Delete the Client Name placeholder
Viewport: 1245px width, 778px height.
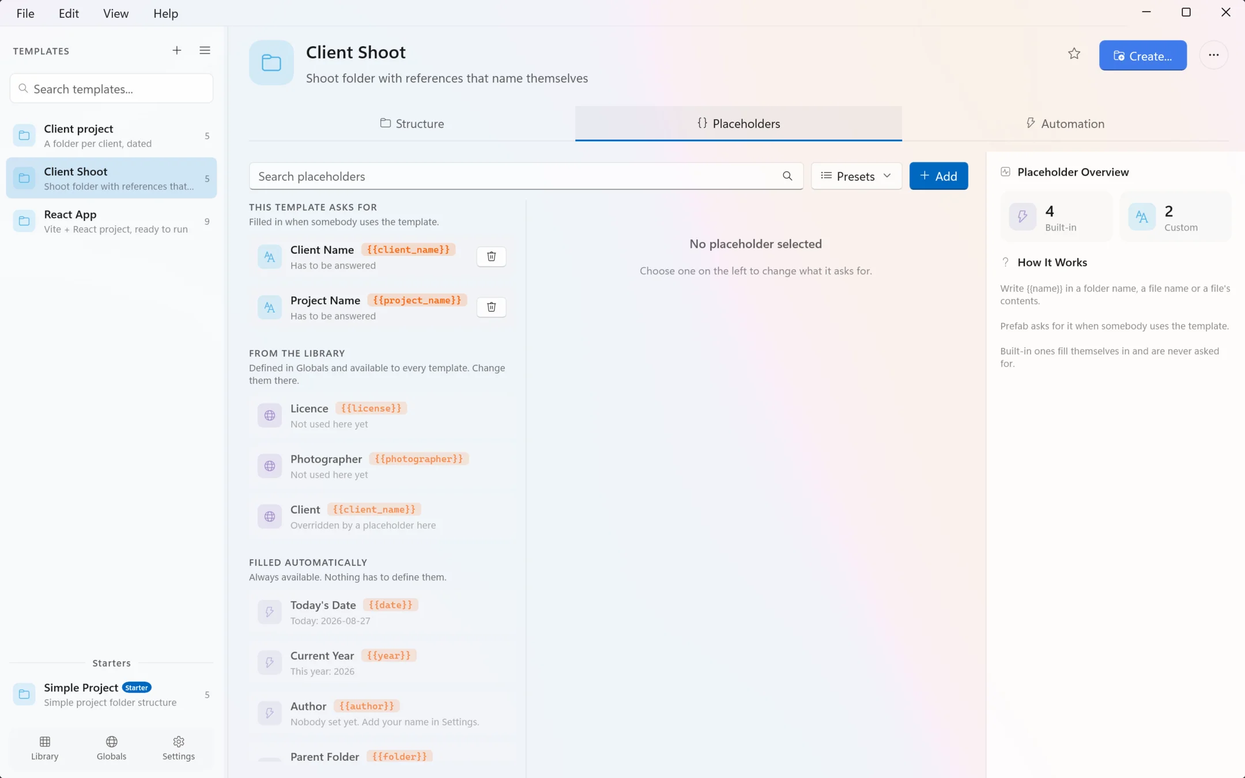coord(491,256)
